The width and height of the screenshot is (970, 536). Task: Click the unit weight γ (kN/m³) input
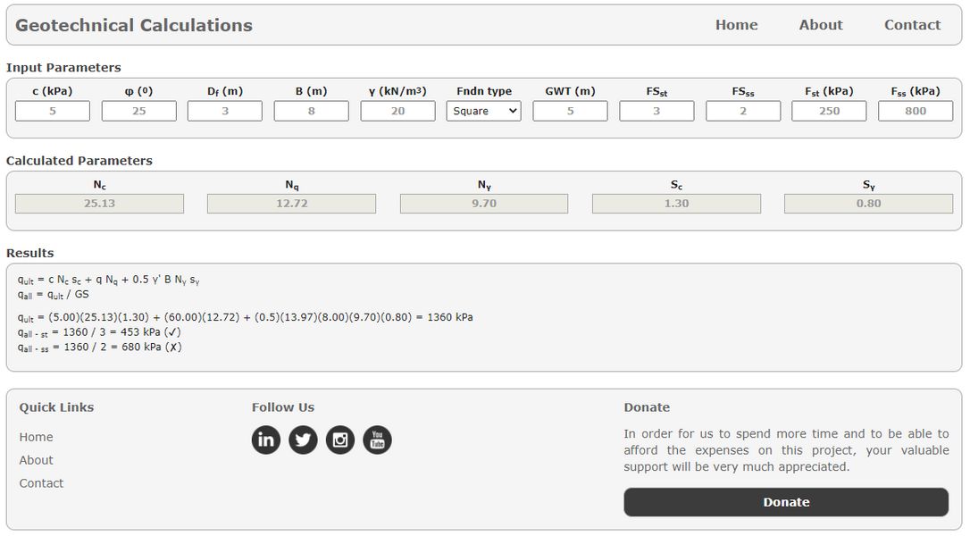point(397,111)
